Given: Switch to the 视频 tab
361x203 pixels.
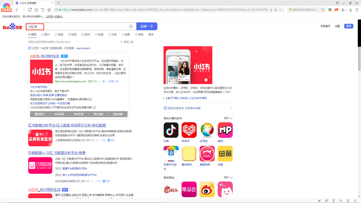Looking at the screenshot, I should pyautogui.click(x=59, y=35).
